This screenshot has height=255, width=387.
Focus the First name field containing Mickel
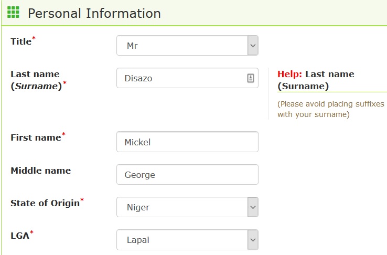[187, 142]
